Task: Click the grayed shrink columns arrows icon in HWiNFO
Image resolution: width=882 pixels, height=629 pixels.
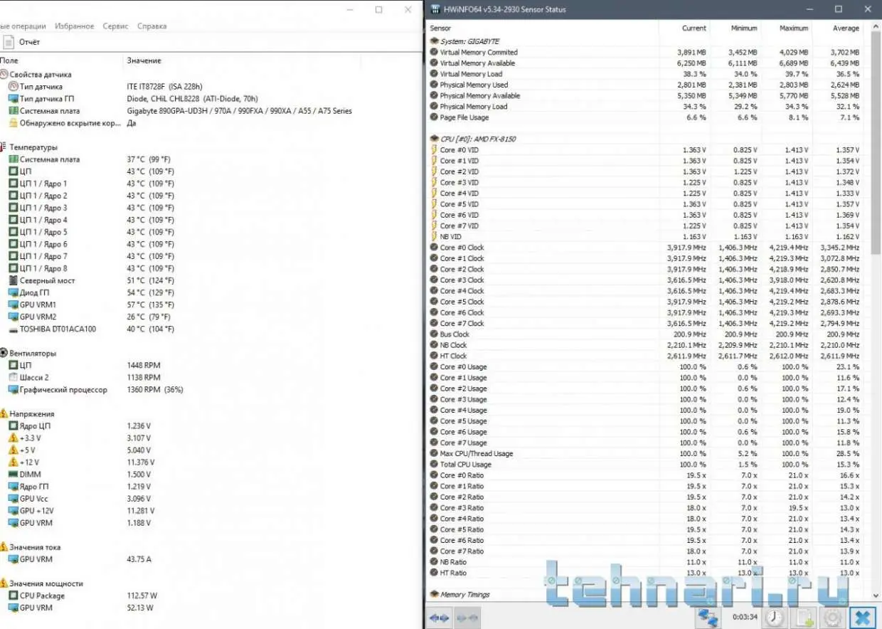Action: point(468,617)
